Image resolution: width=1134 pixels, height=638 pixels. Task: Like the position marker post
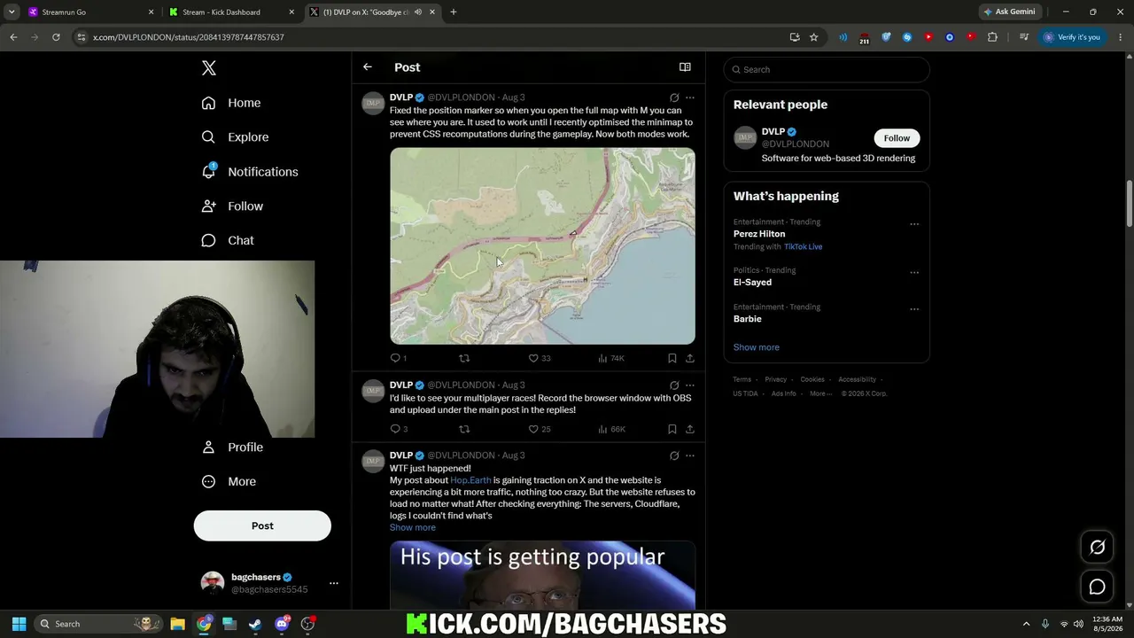pos(540,358)
